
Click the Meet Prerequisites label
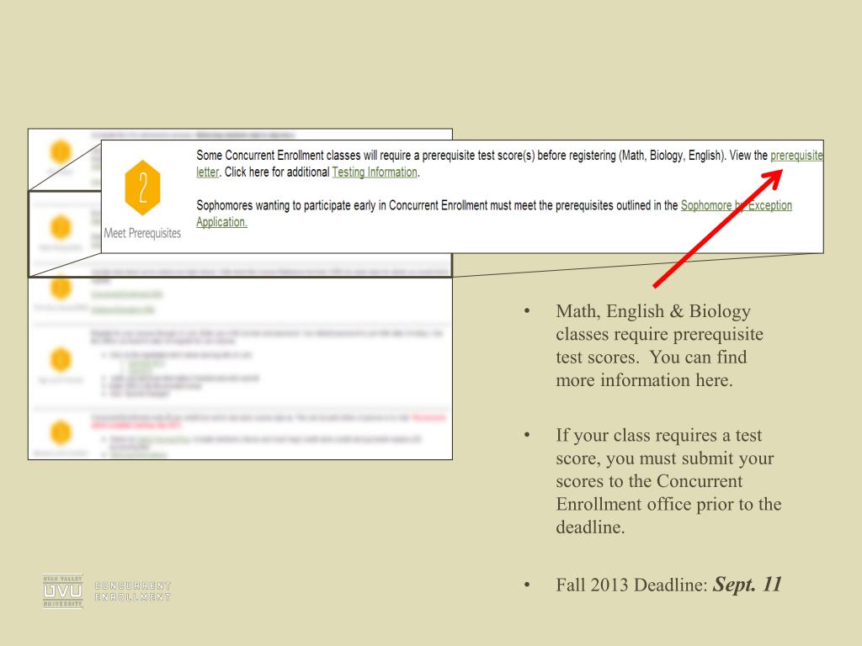pyautogui.click(x=141, y=233)
